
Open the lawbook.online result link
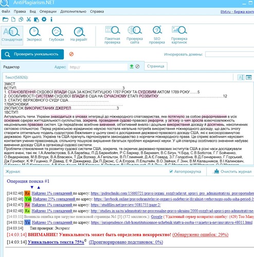(x=174, y=199)
